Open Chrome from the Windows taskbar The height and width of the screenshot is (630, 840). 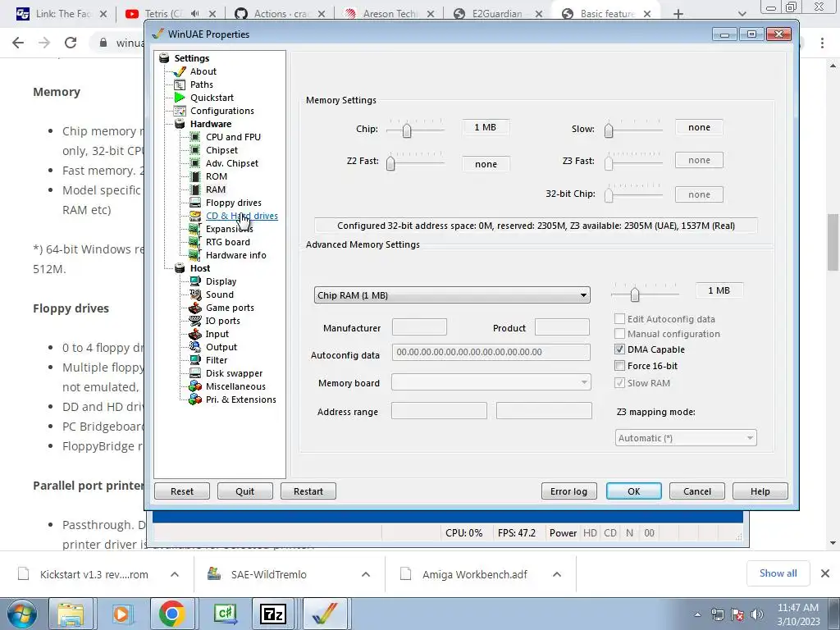pyautogui.click(x=171, y=614)
